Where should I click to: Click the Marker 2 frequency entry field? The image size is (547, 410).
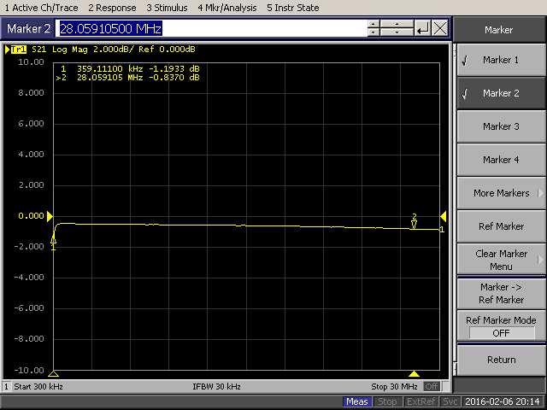click(x=211, y=28)
